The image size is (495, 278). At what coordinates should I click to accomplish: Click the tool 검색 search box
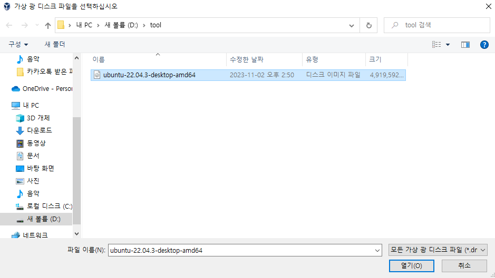click(x=436, y=25)
